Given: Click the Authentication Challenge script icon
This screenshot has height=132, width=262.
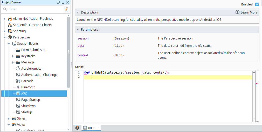Looking at the screenshot, I should point(18,75).
